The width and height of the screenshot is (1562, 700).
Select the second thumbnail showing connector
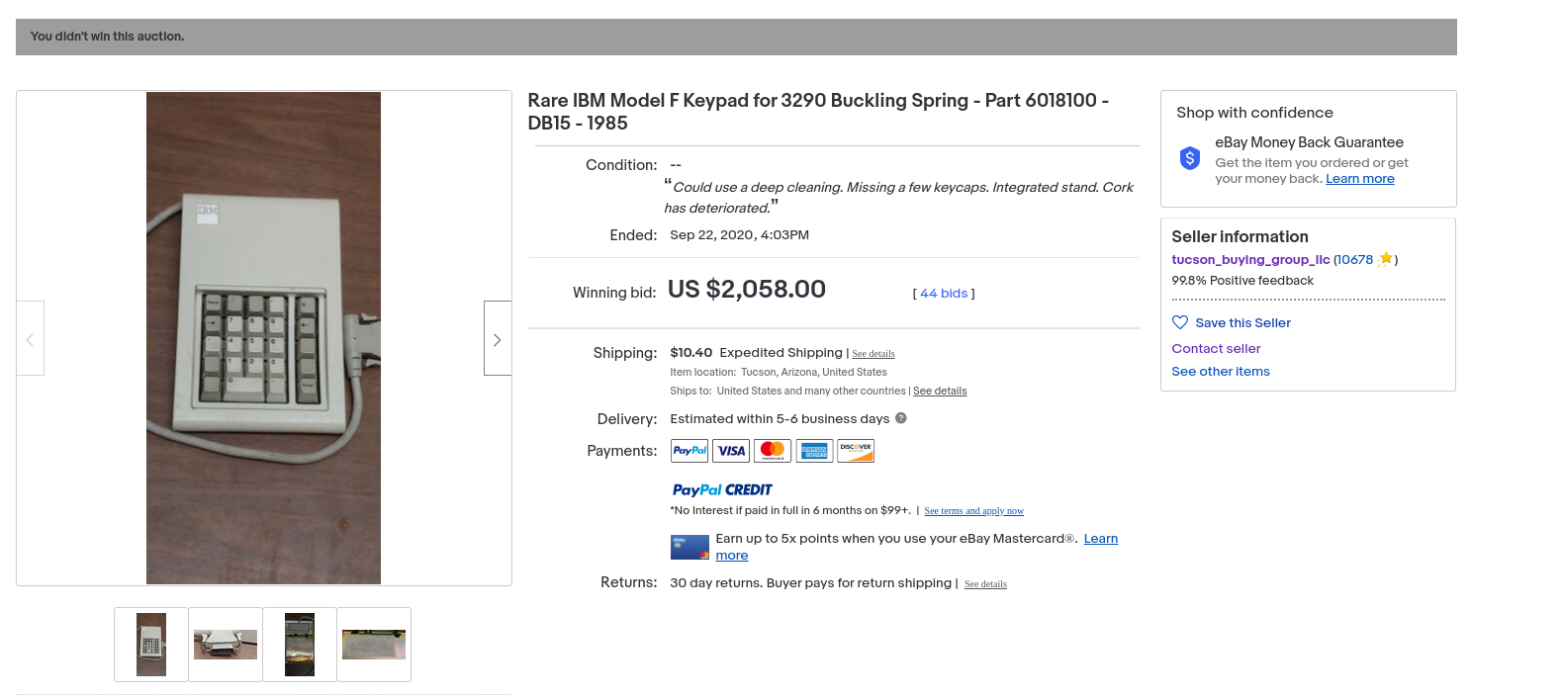tap(226, 645)
